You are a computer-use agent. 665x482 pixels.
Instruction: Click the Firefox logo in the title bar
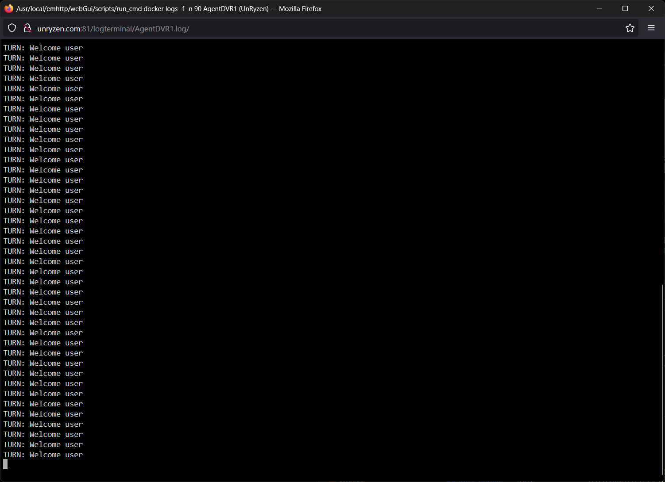[8, 8]
